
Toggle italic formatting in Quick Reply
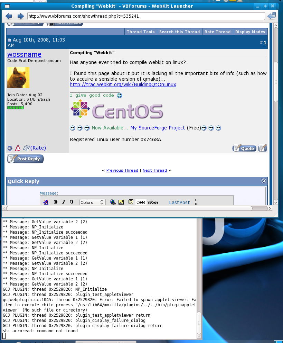pos(64,202)
